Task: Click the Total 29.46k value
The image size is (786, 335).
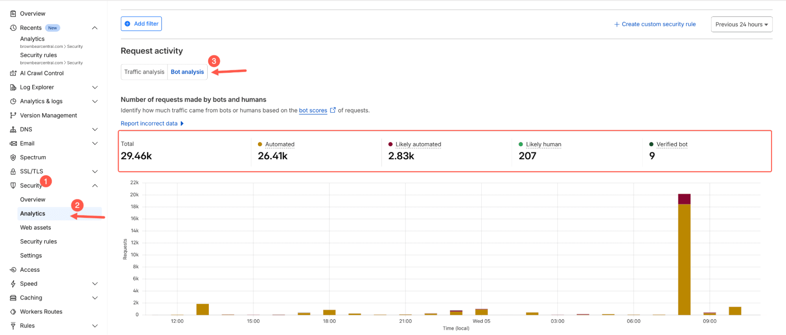Action: [136, 156]
